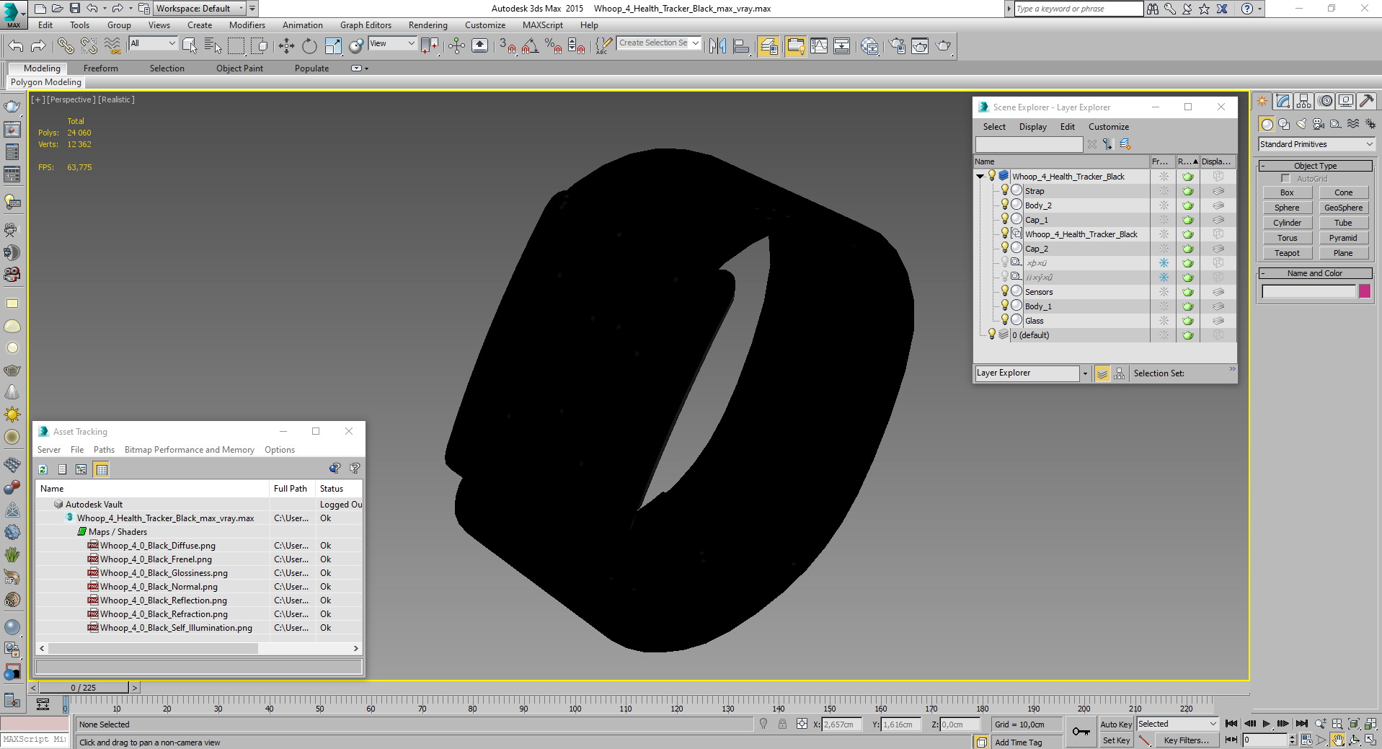
Task: Activate the Select and Link tool
Action: click(66, 46)
